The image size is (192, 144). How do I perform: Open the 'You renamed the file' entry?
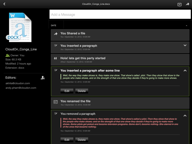tap(120, 103)
